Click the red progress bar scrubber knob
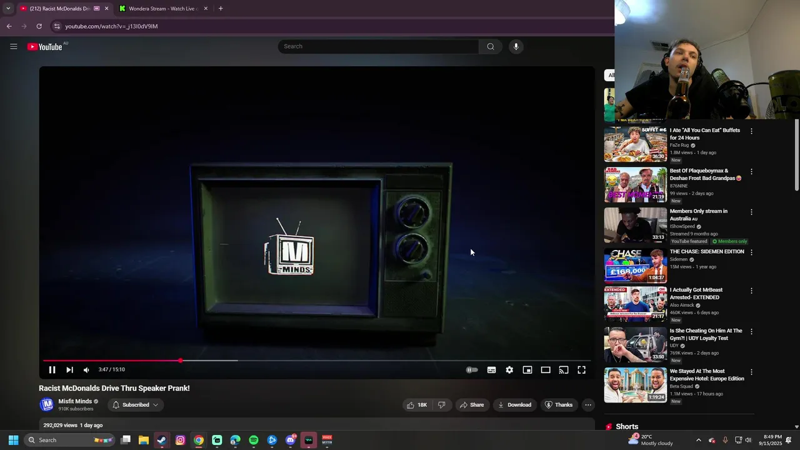The image size is (800, 450). click(x=181, y=361)
